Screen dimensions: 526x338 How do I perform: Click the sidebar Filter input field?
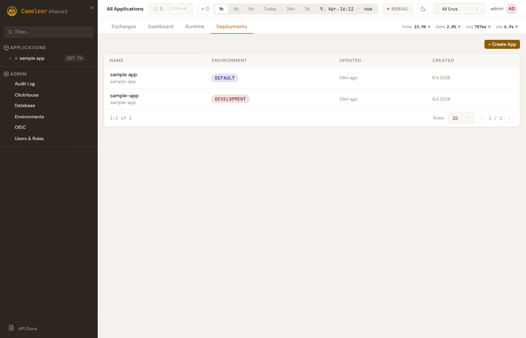point(49,32)
